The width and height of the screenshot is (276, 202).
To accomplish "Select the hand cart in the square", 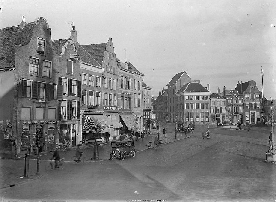I will pos(206,135).
